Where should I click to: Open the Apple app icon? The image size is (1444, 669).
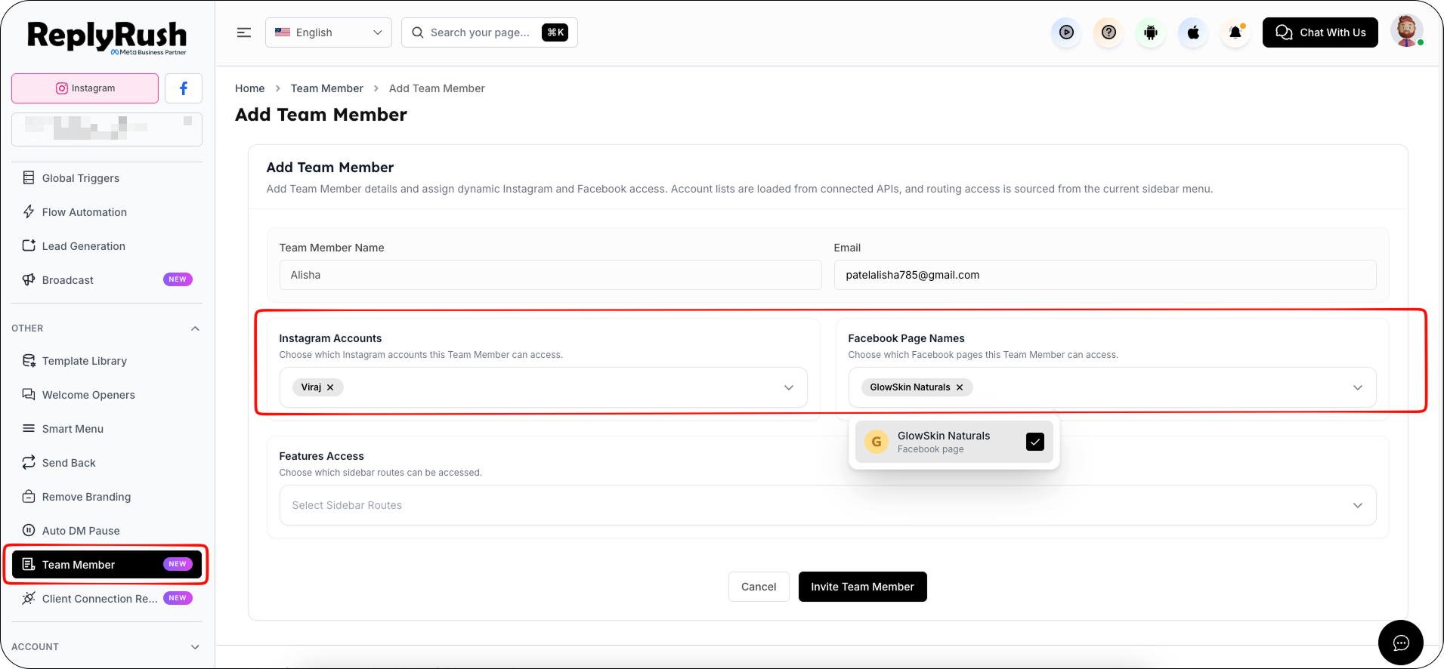1193,32
